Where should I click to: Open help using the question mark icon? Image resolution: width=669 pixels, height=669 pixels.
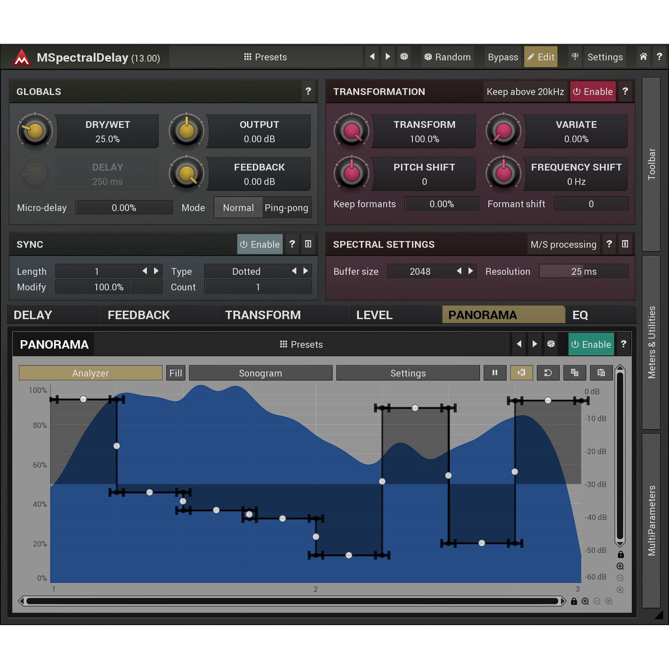click(659, 56)
